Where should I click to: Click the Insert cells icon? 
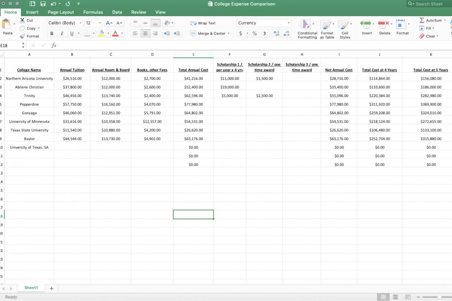tap(365, 24)
